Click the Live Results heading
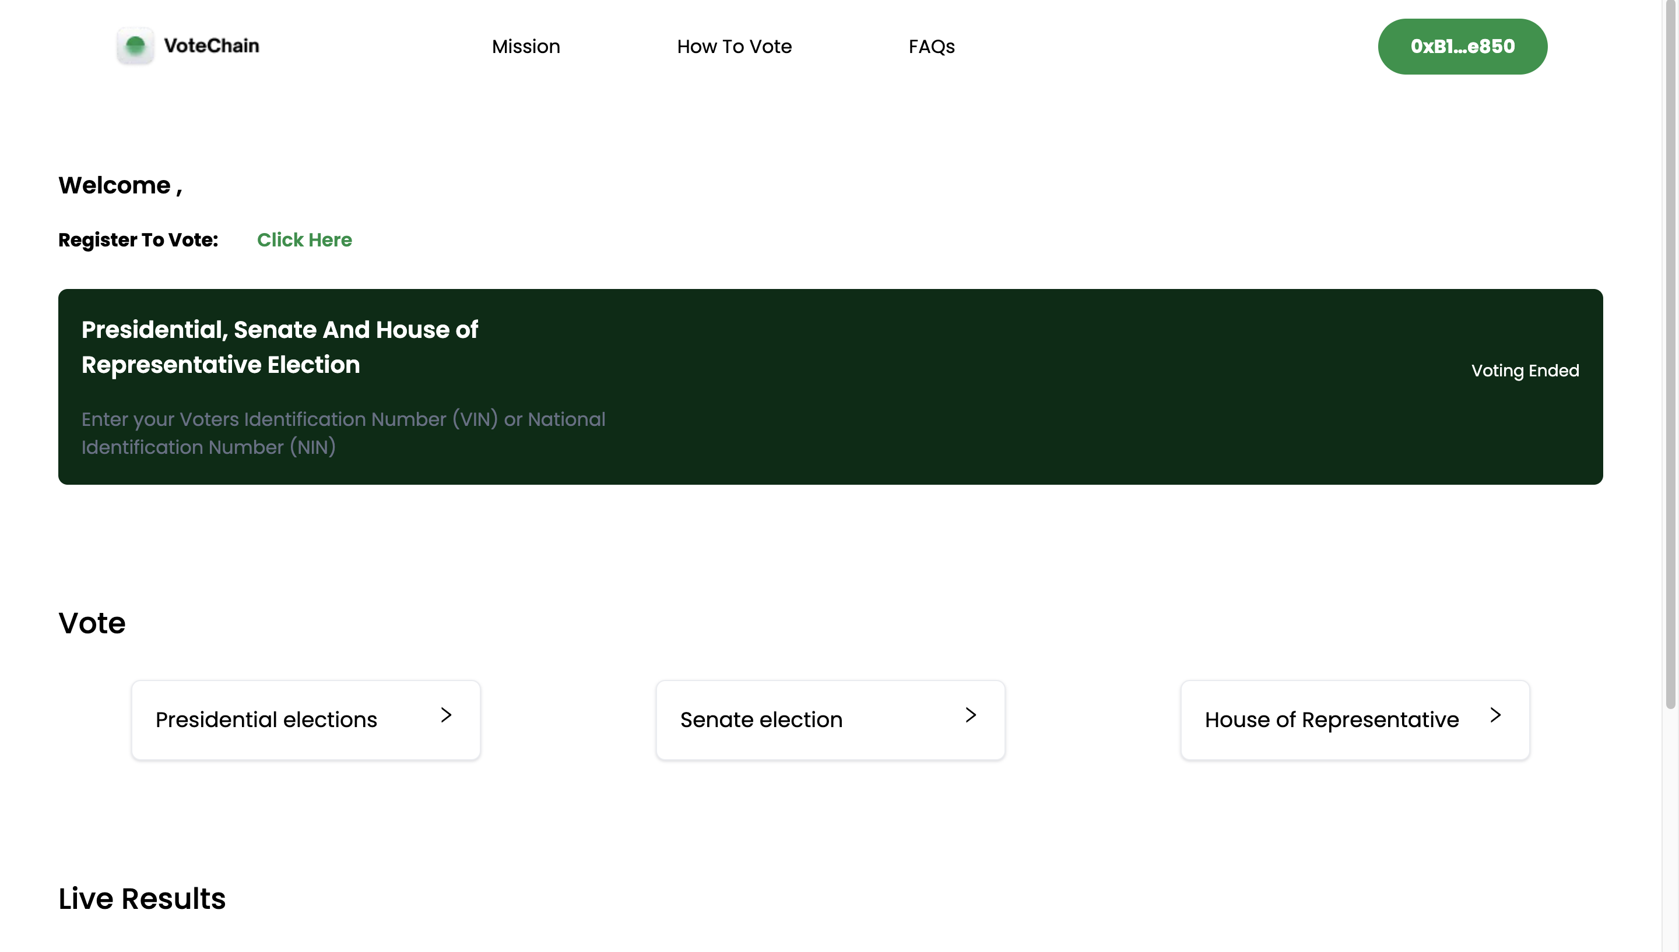Screen dimensions: 1679x952 pos(142,898)
